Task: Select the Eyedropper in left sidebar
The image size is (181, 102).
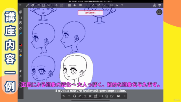Action: click(x=20, y=76)
